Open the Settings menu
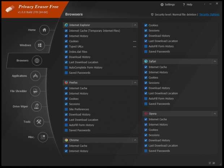 [x=167, y=5]
